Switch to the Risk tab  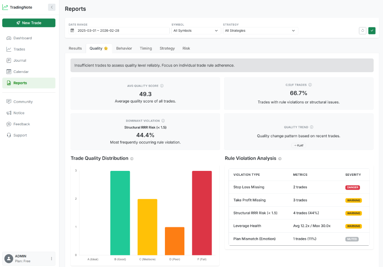tap(186, 48)
